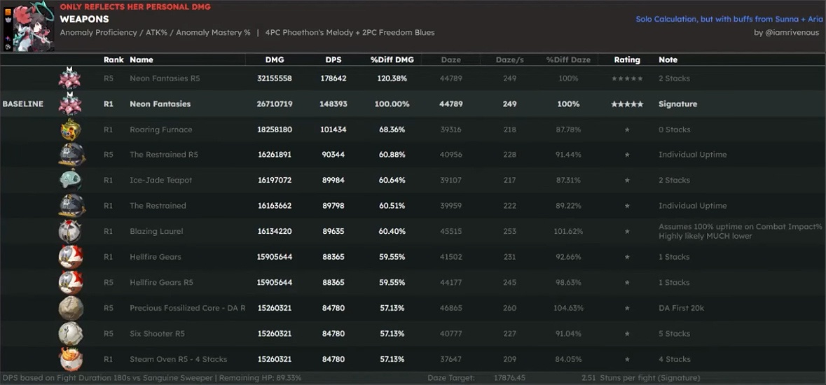This screenshot has height=385, width=826.
Task: Select the Note column header
Action: click(x=668, y=59)
